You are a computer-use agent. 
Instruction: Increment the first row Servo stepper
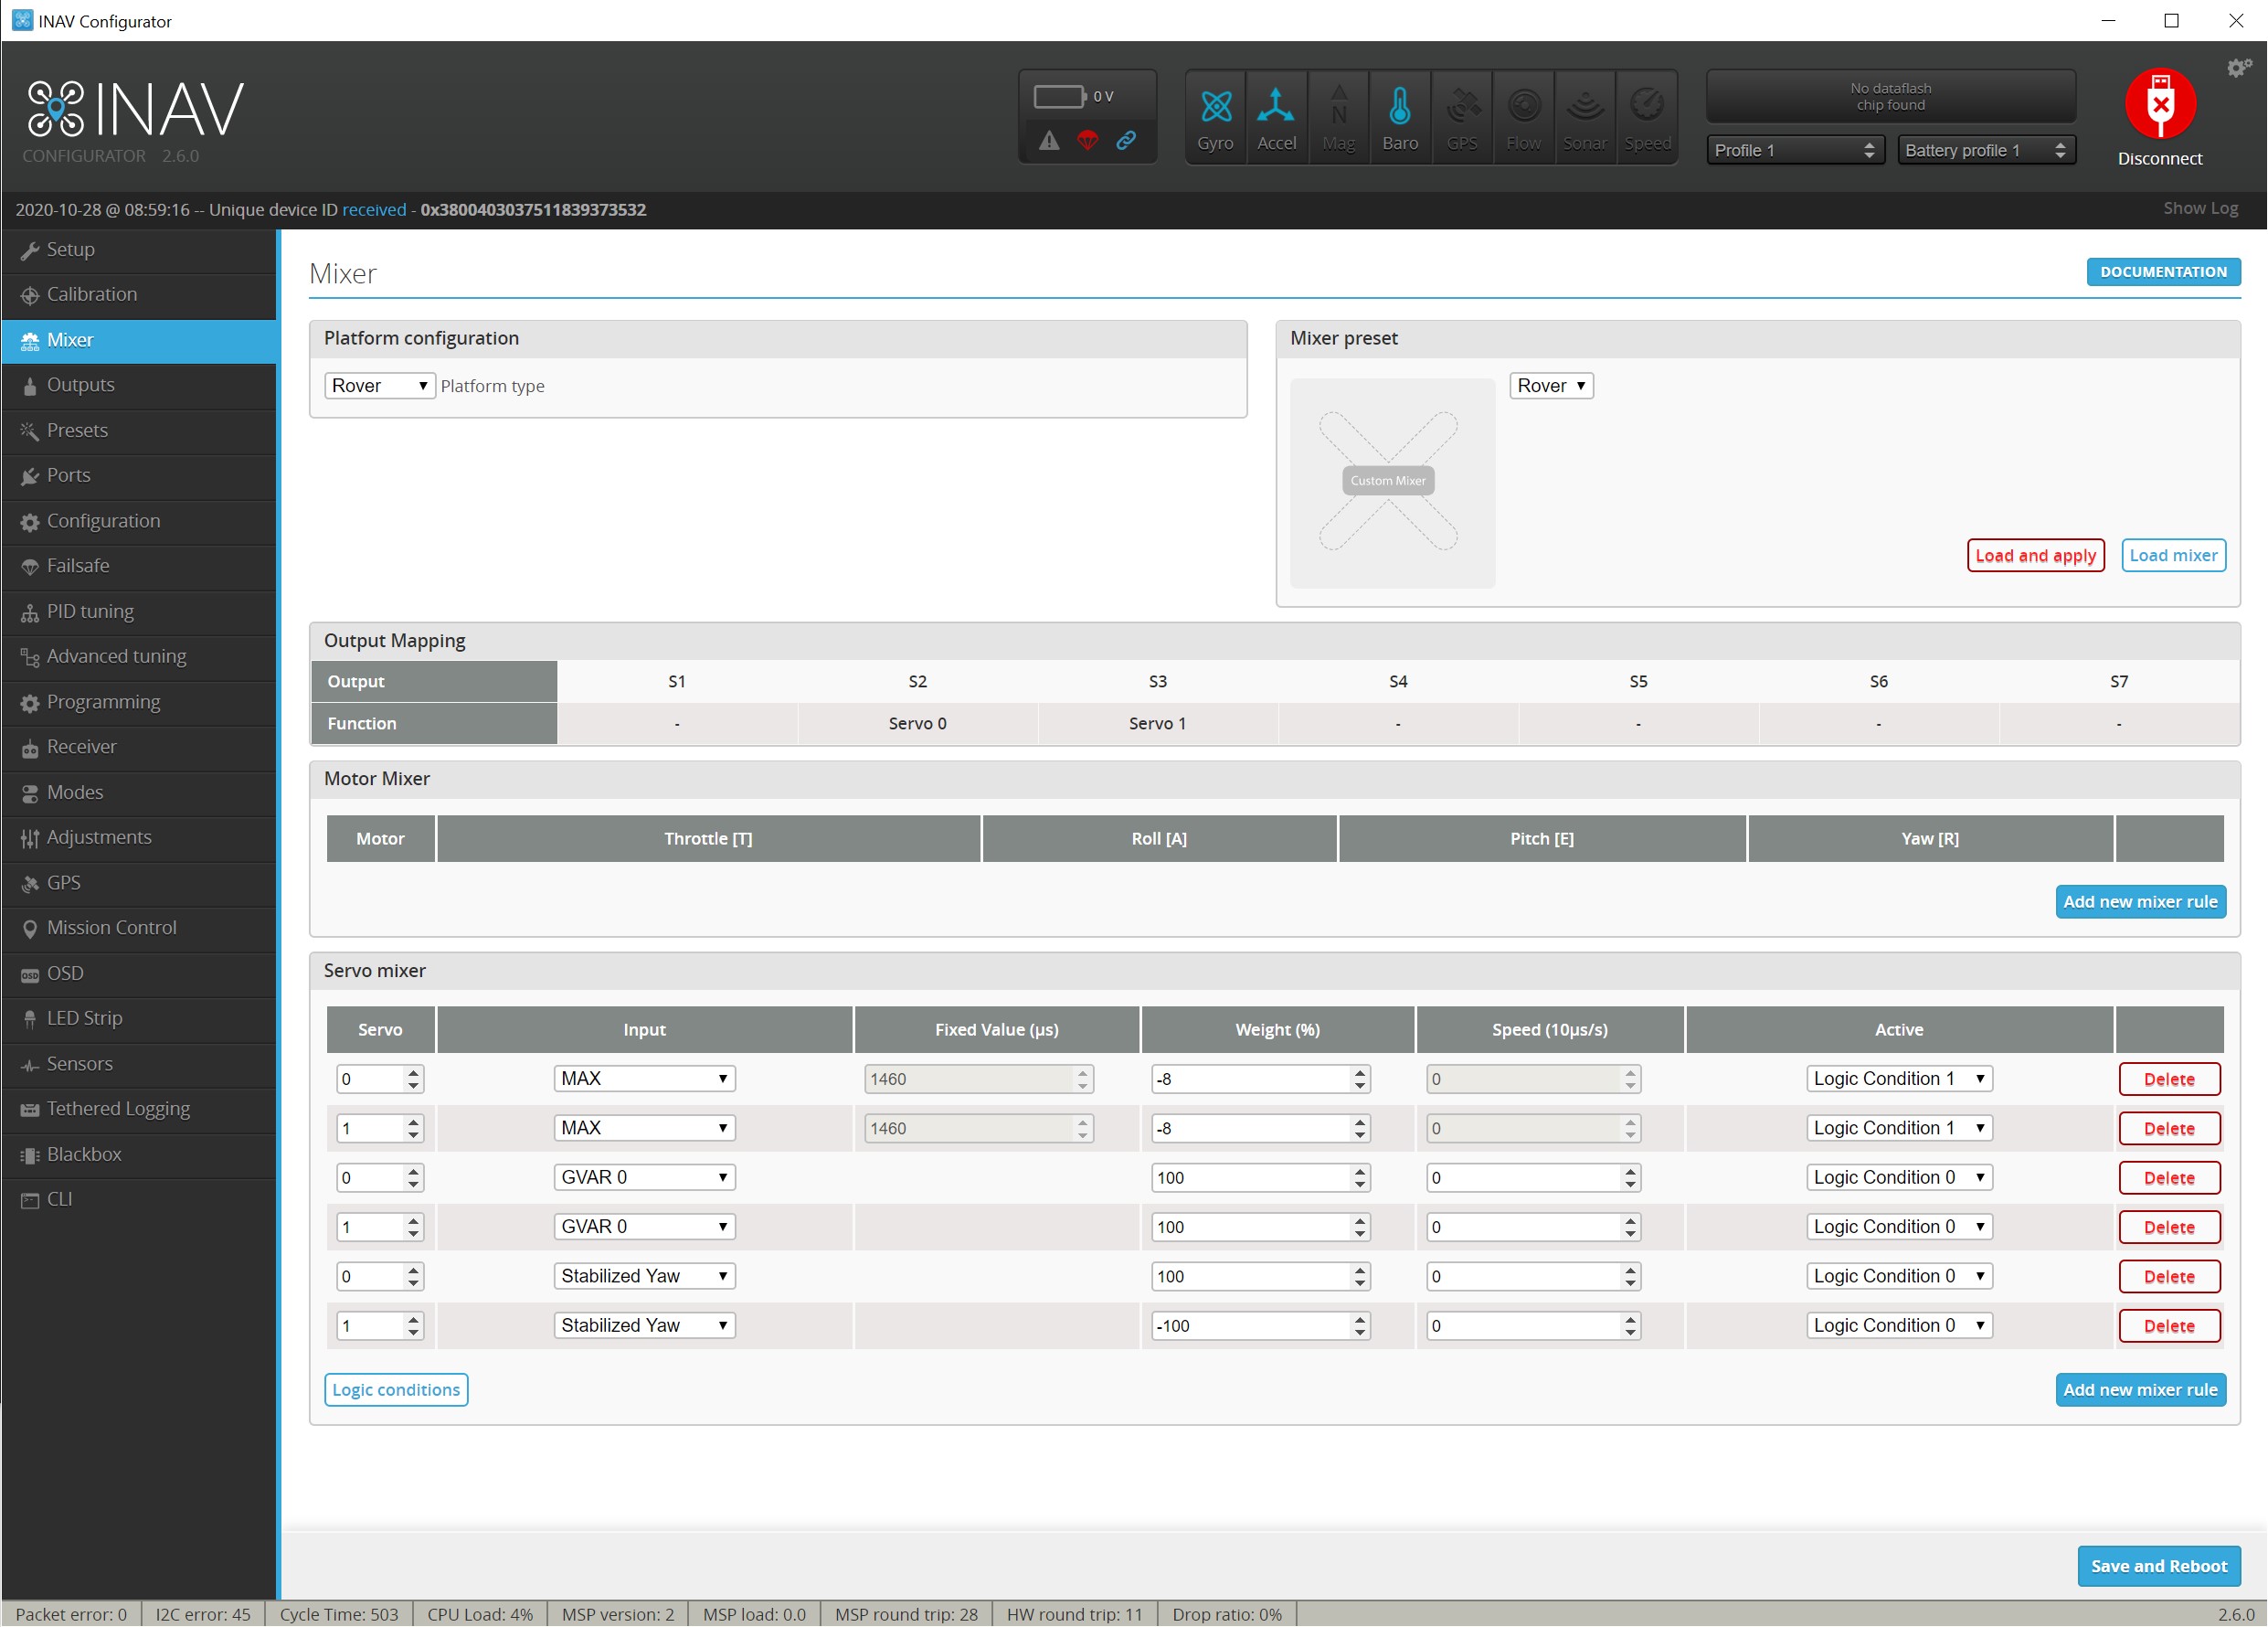point(413,1073)
